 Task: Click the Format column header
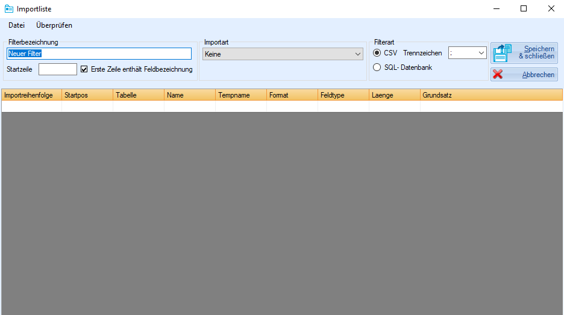coord(292,95)
